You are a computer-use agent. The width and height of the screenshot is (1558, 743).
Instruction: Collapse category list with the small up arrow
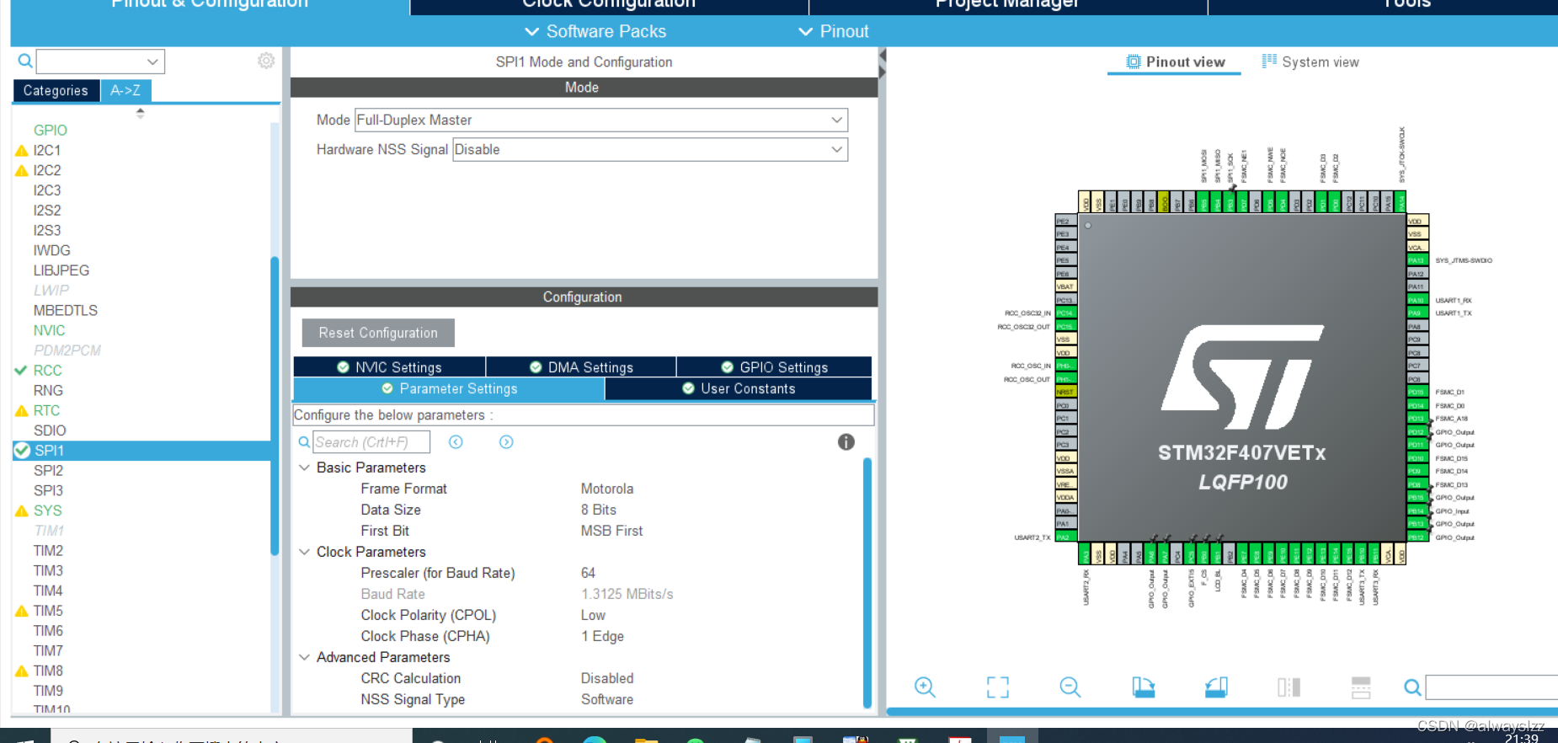pos(141,112)
